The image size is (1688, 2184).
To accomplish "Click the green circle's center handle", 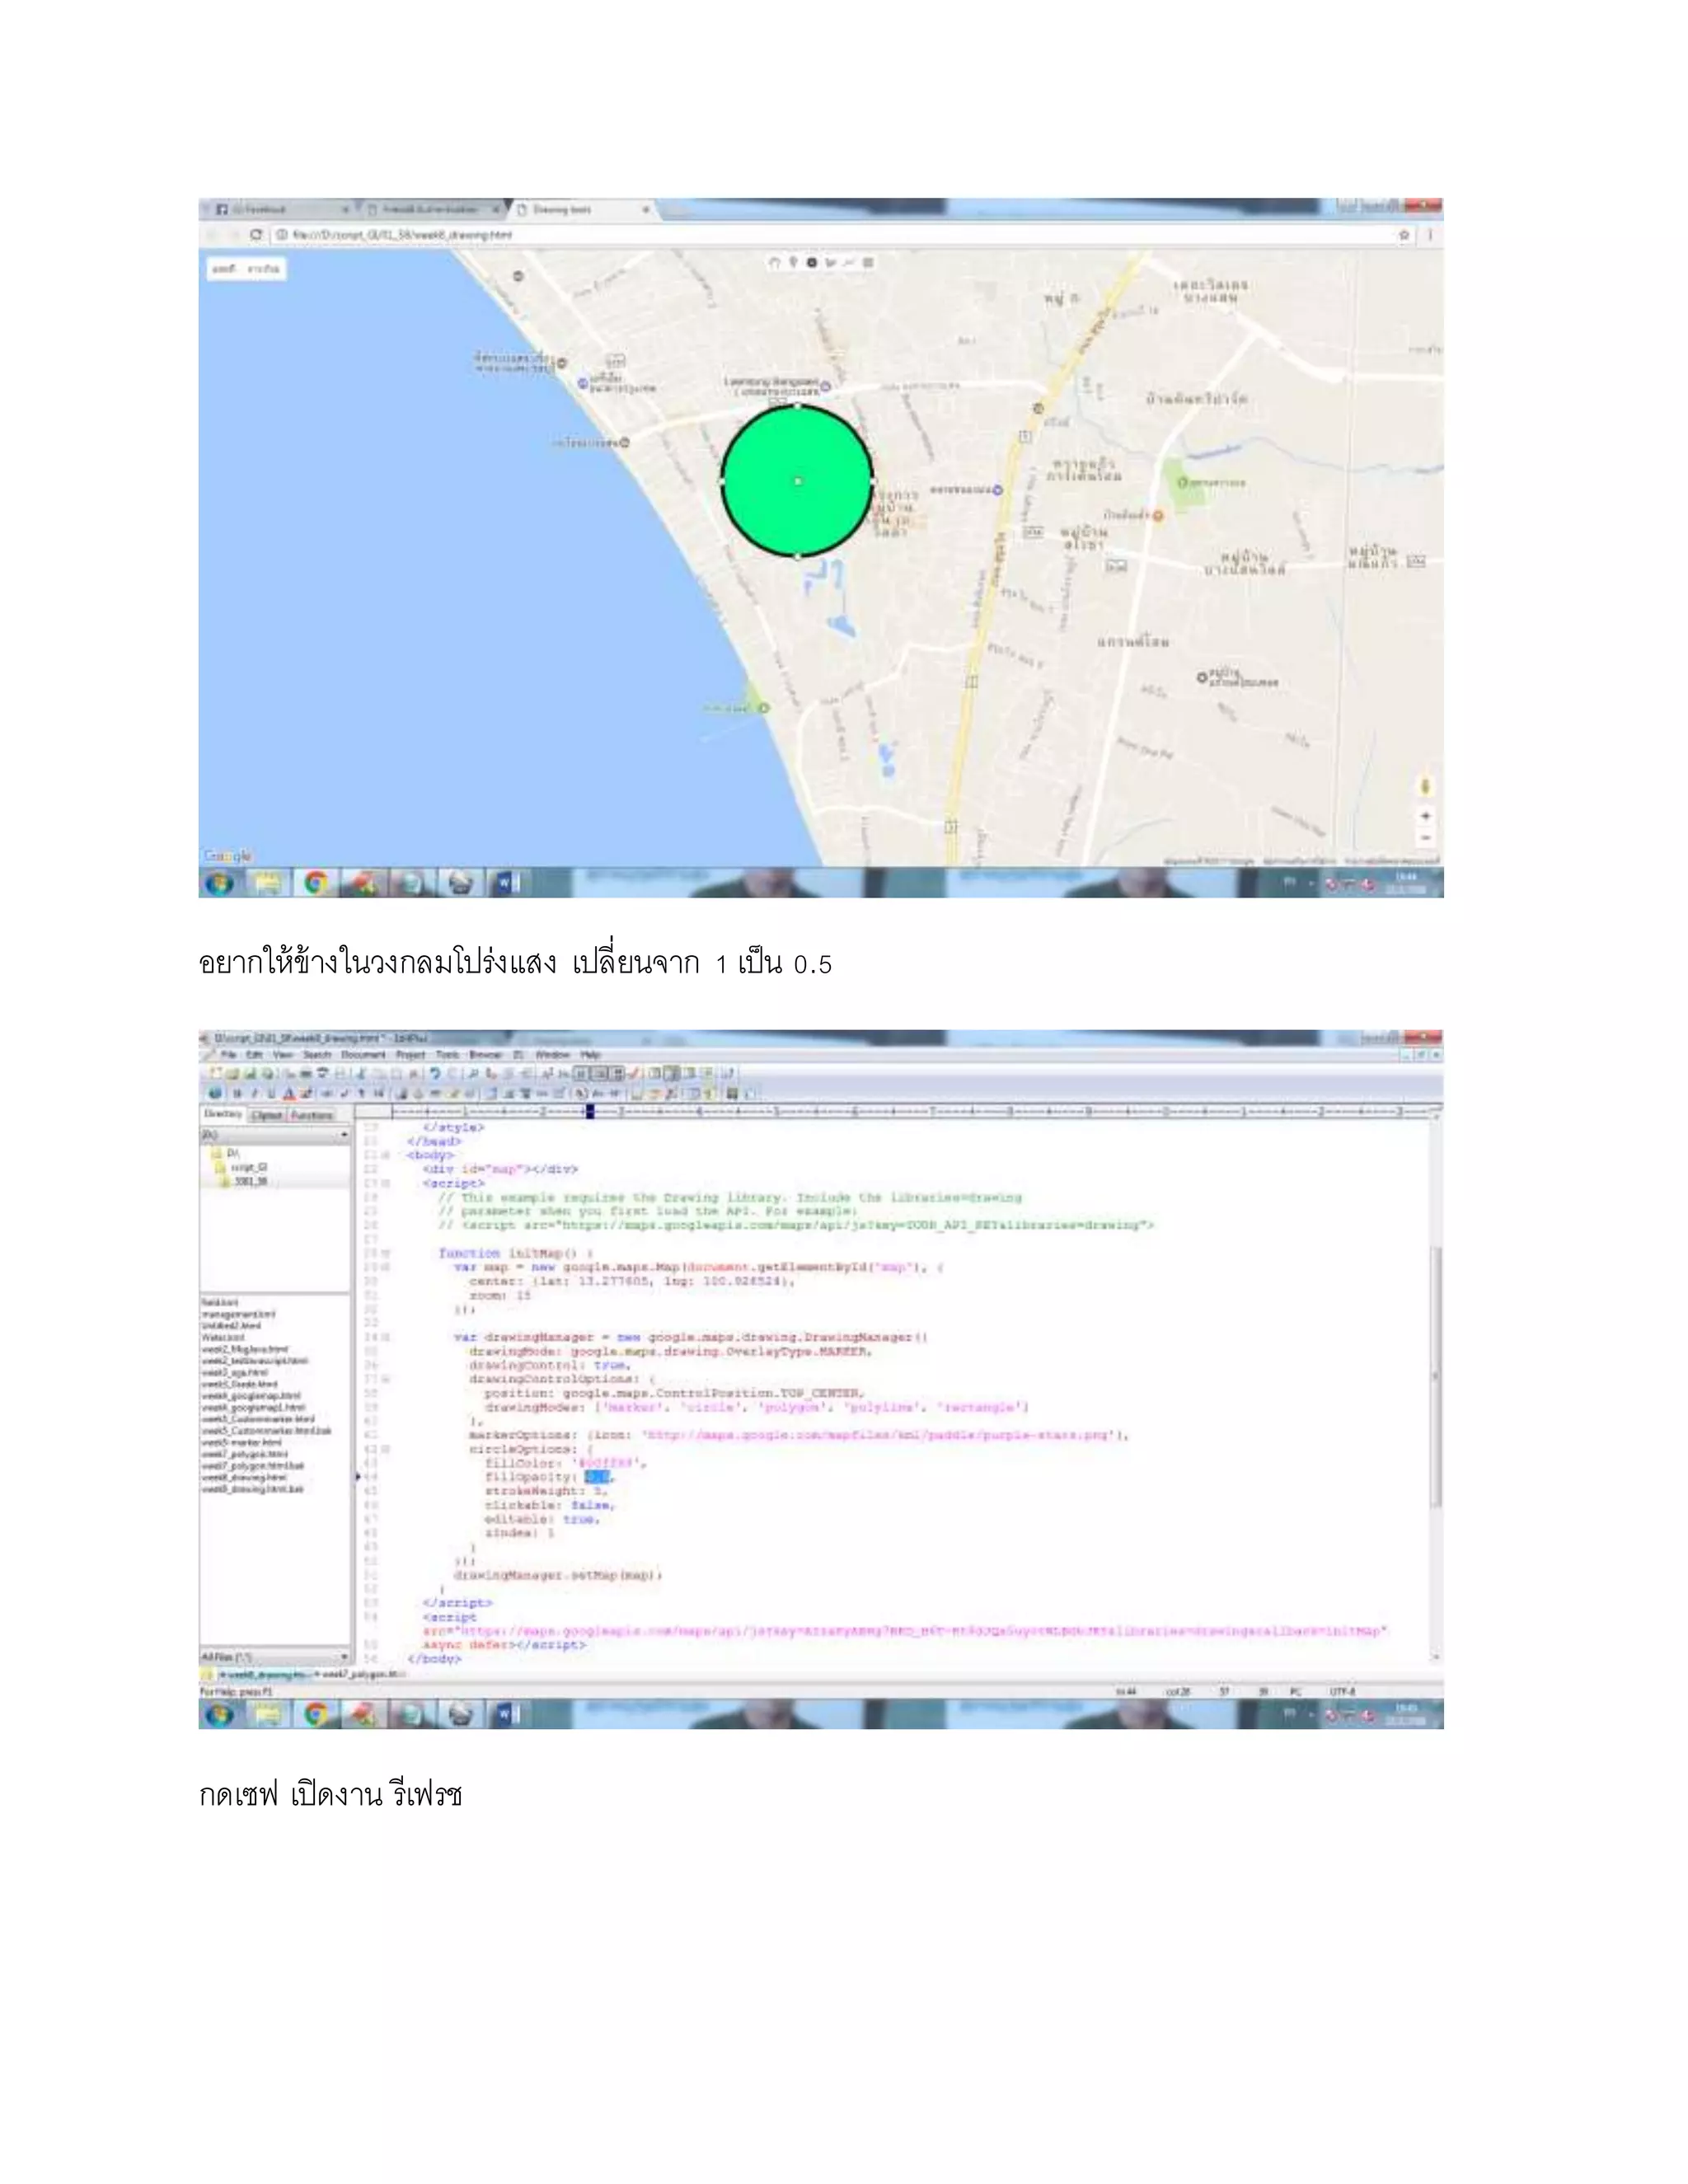I will point(798,481).
